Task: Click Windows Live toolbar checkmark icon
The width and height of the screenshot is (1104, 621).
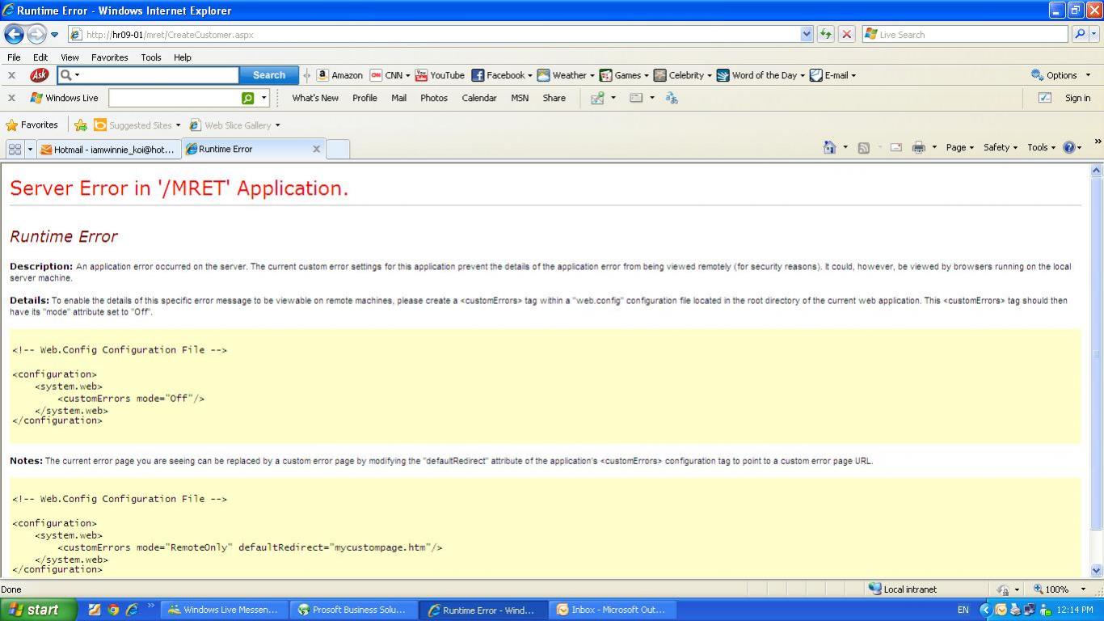Action: tap(1044, 98)
